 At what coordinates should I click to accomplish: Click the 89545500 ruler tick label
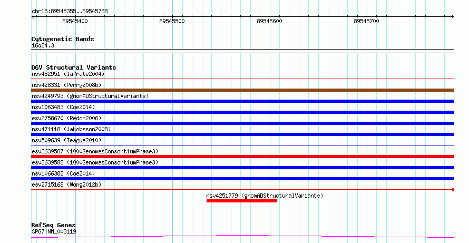pyautogui.click(x=172, y=21)
